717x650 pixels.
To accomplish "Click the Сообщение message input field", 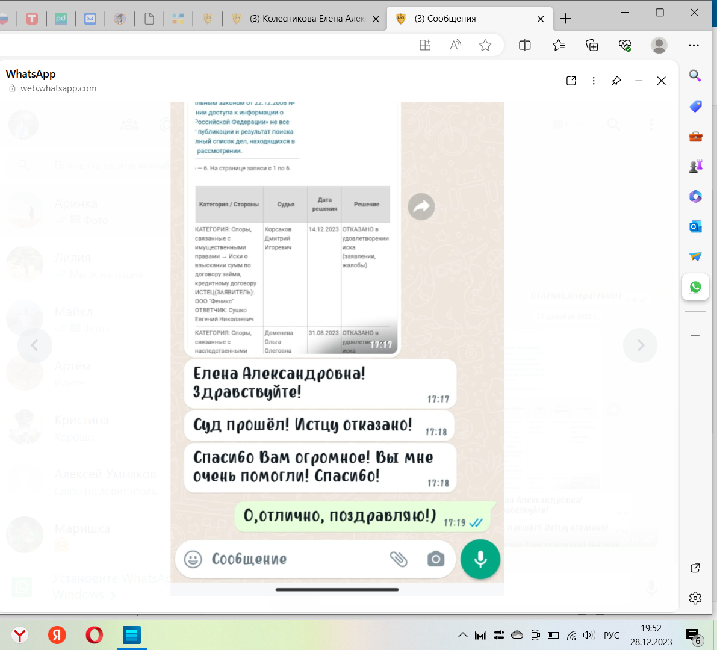I will (271, 559).
